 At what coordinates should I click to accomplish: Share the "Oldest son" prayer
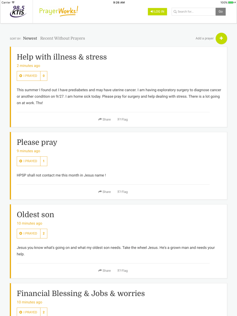coord(105,270)
